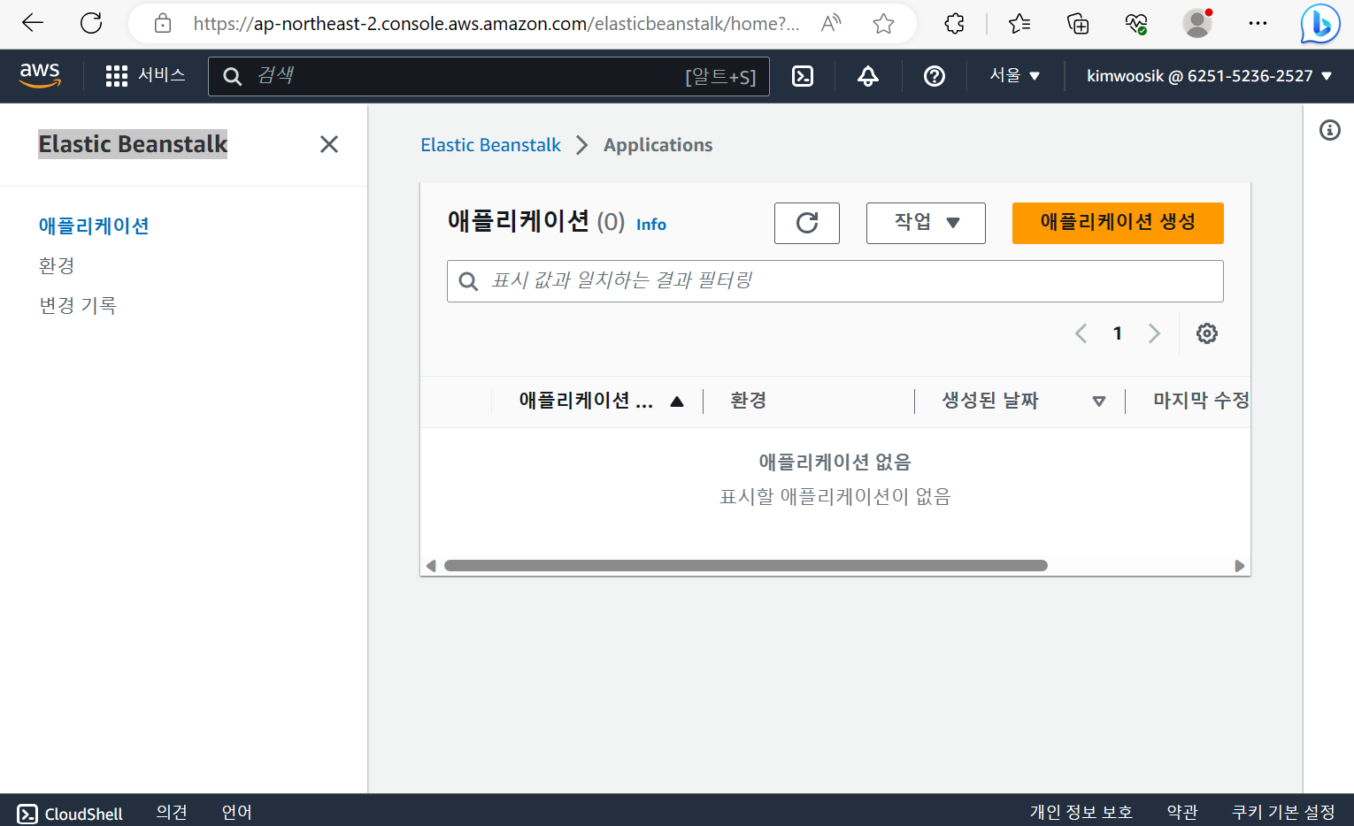This screenshot has height=826, width=1354.
Task: Open the 의견 feedback footer link
Action: pos(172,813)
